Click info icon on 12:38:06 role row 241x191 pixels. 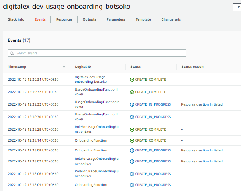point(132,174)
